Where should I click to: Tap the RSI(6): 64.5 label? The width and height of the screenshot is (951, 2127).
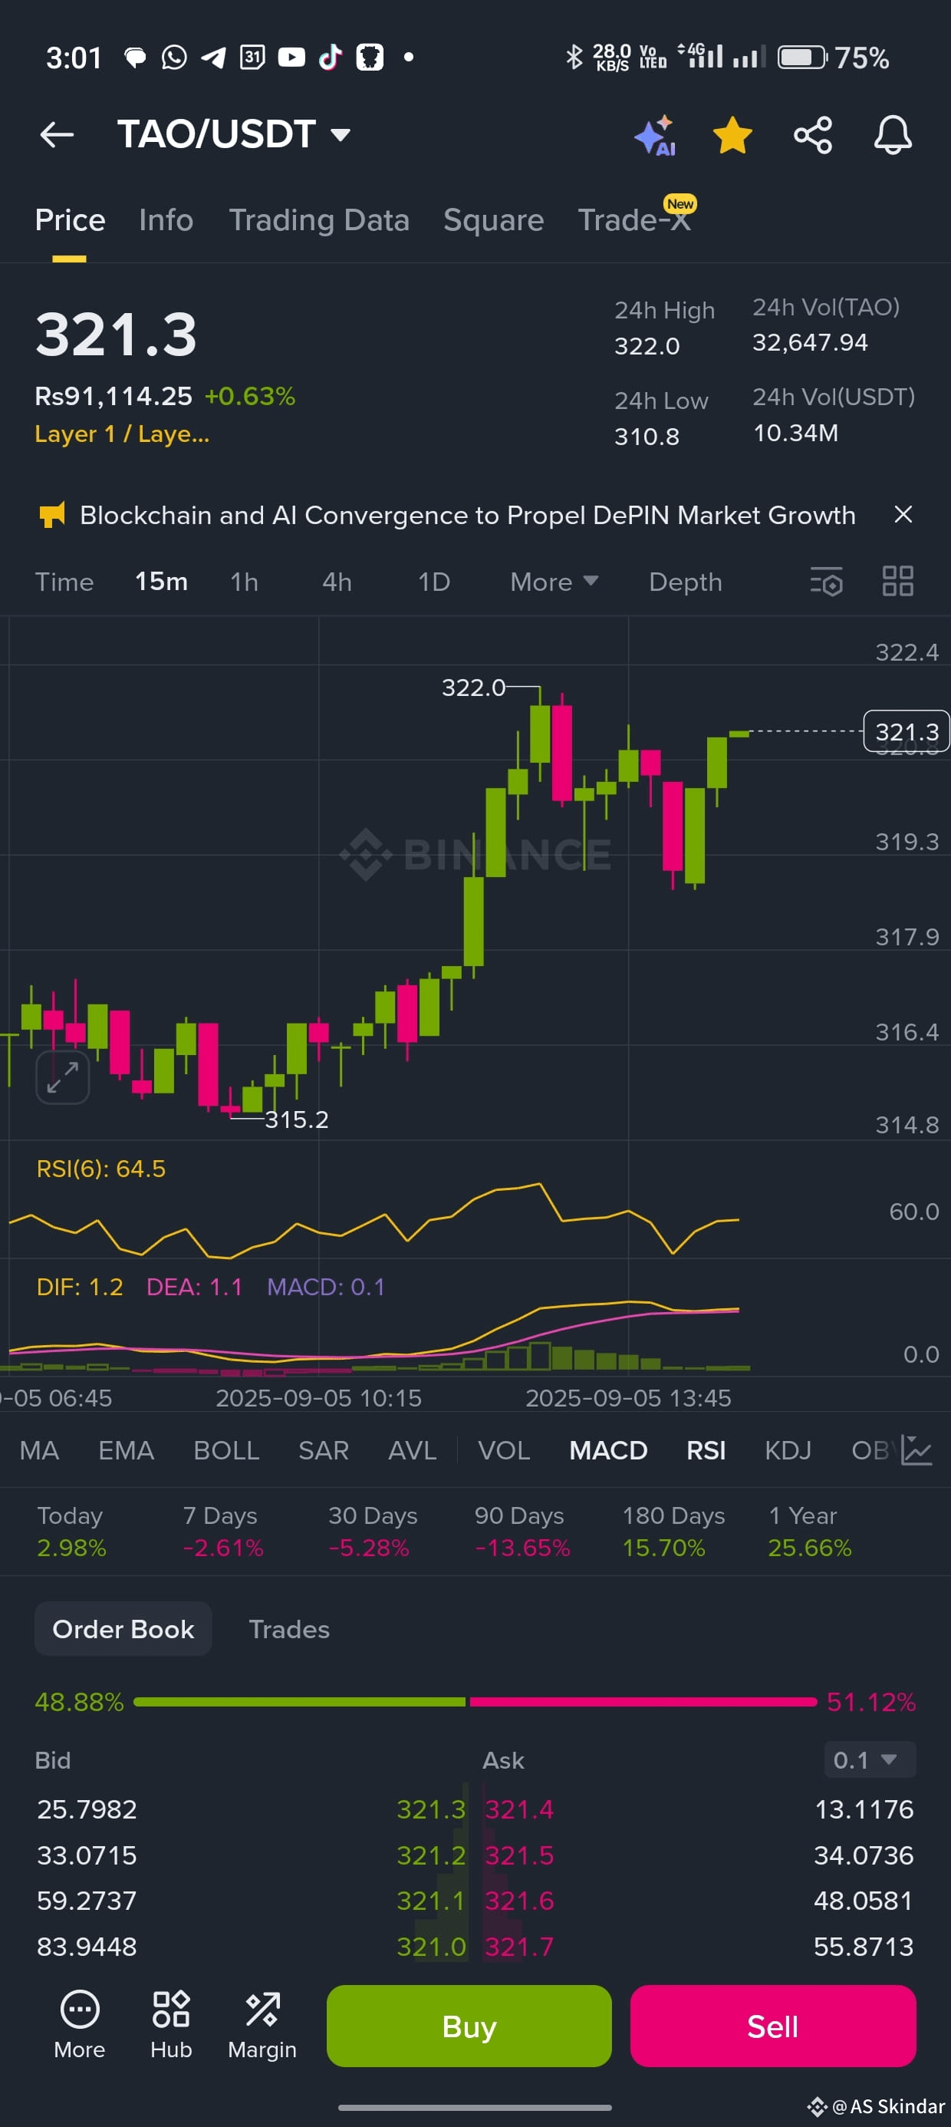(100, 1169)
